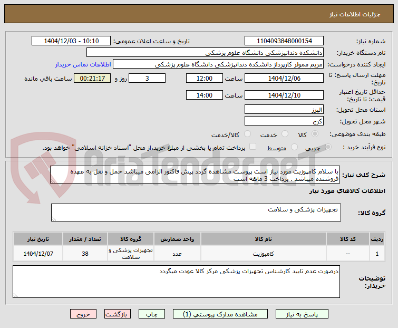Image resolution: width=398 pixels, height=328 pixels.
Task: Click the گروه کالا table column header
Action: point(131,239)
